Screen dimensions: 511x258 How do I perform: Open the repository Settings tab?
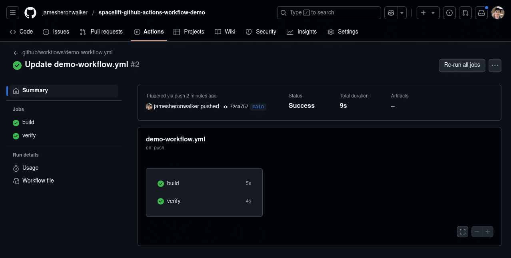click(343, 32)
